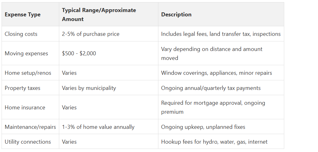Select the "Home setup/renos" cell
Image resolution: width=318 pixels, height=152 pixels.
[x=28, y=73]
